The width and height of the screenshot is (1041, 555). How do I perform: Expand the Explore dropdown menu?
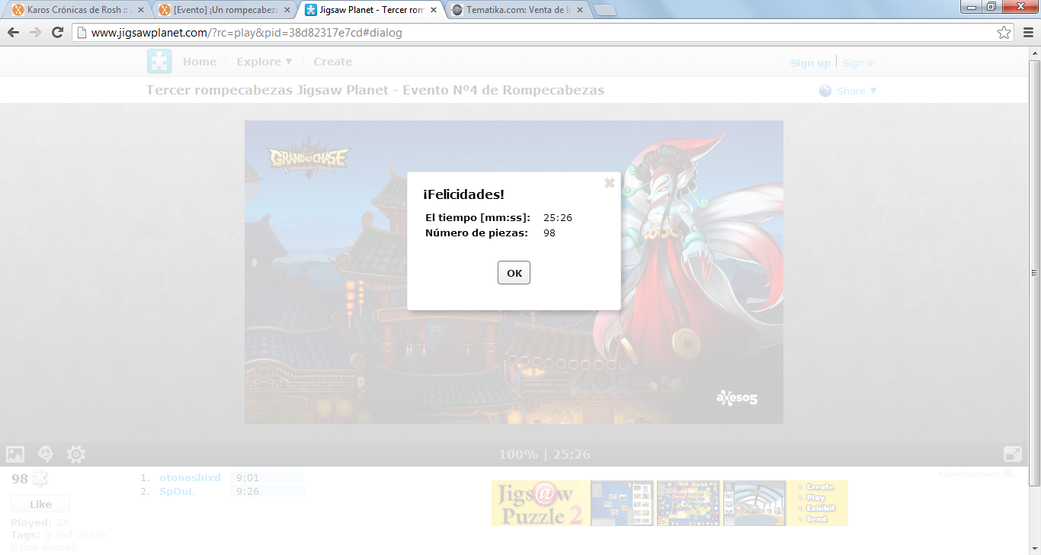point(264,62)
